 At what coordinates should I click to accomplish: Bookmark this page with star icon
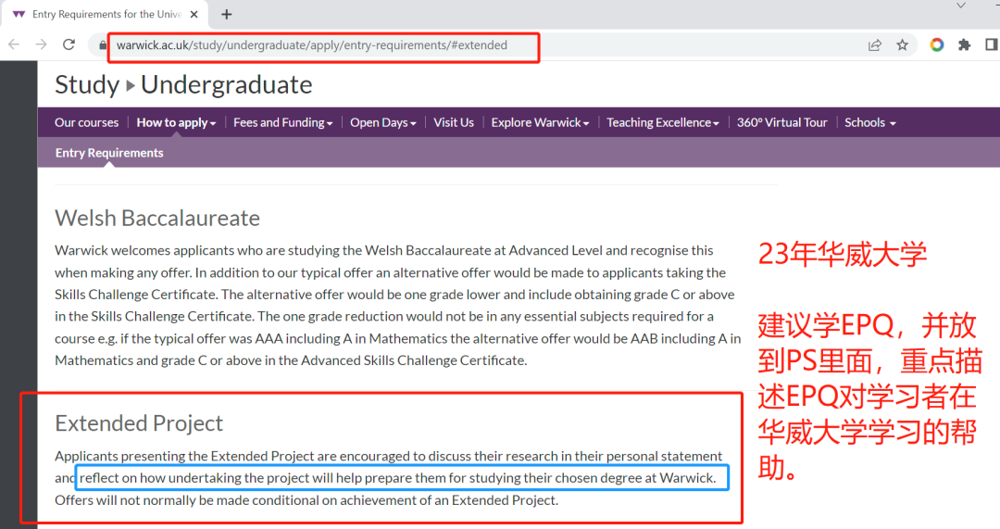[902, 44]
